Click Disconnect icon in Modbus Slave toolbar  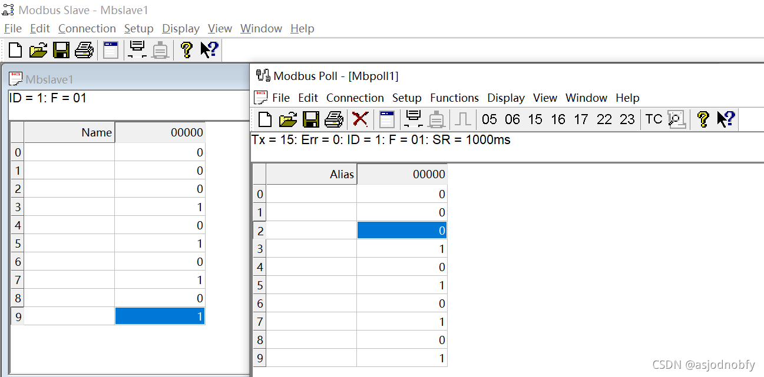pyautogui.click(x=160, y=50)
